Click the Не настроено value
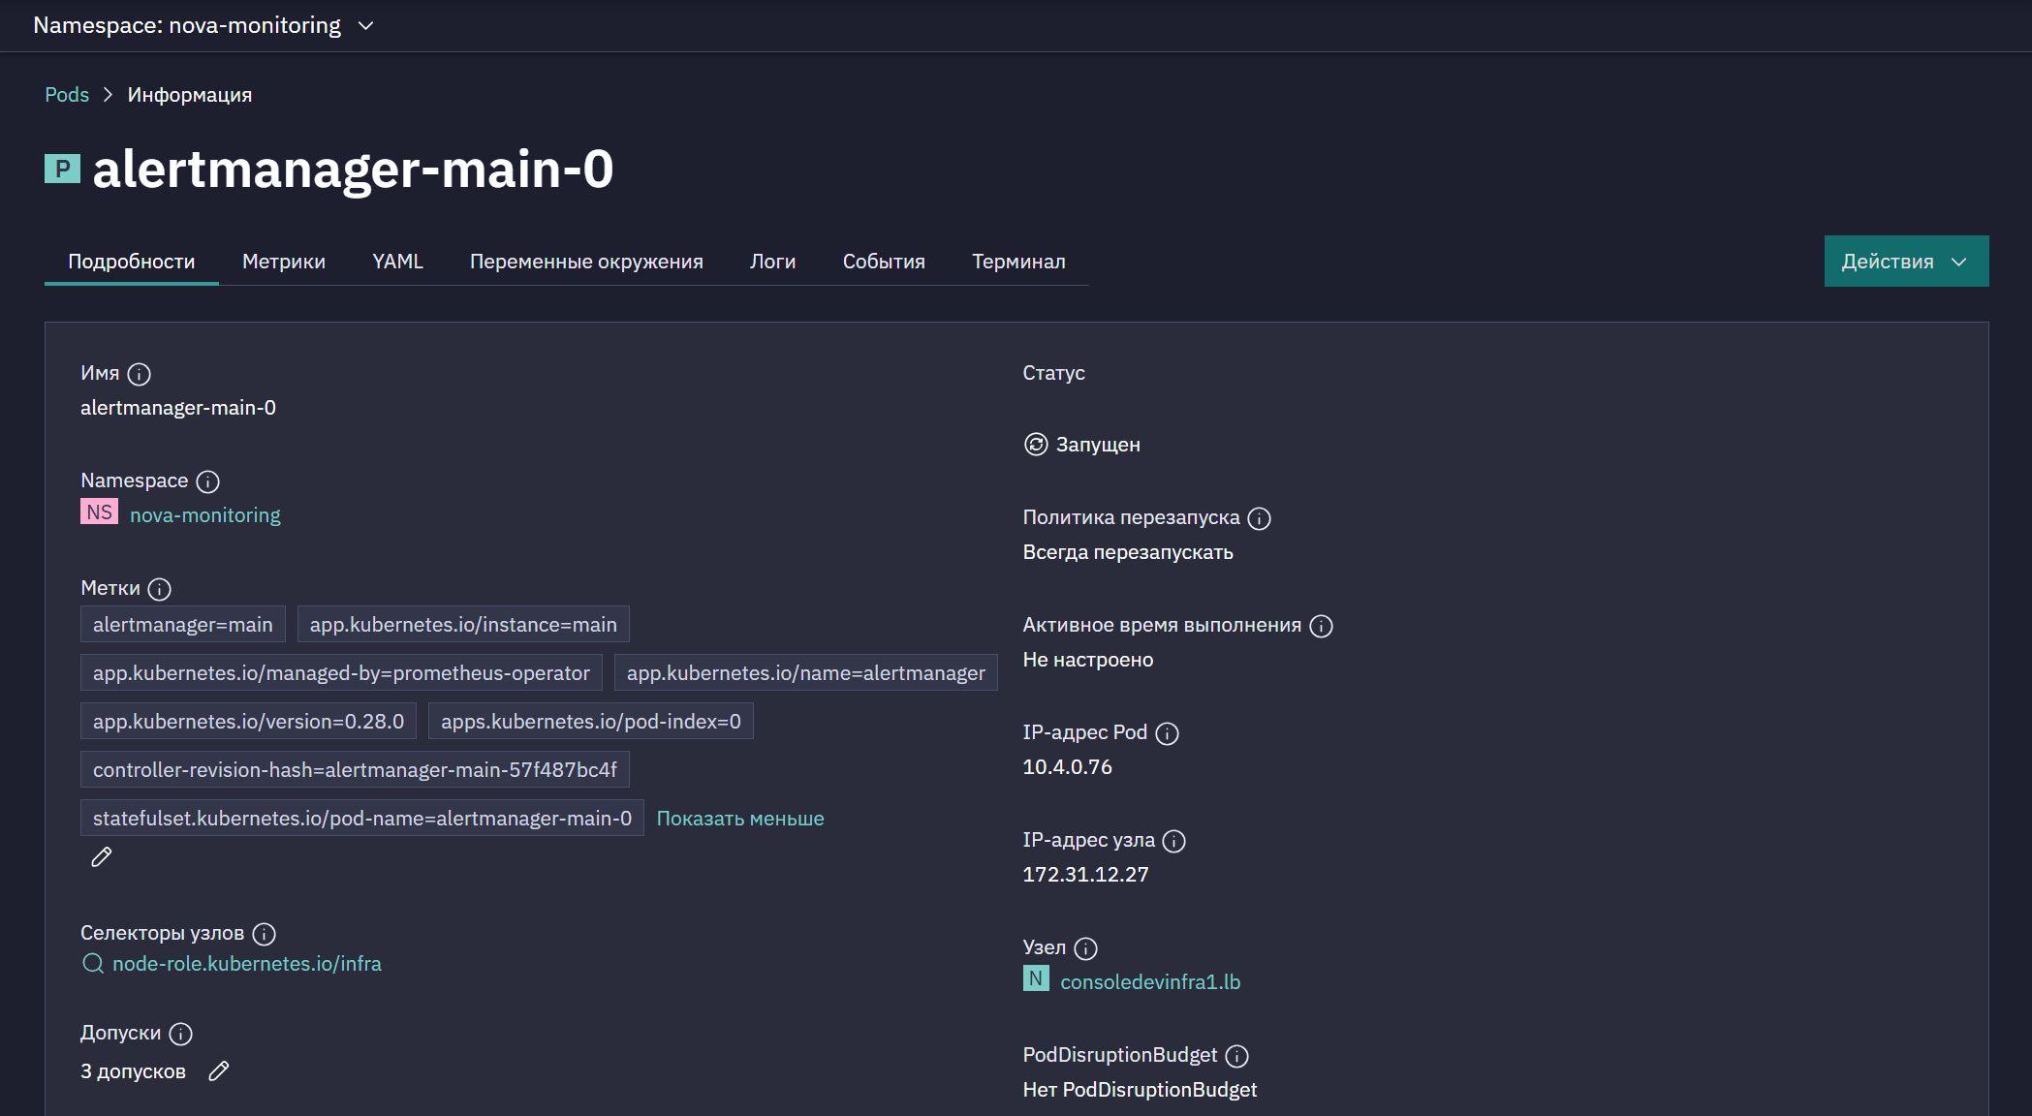2032x1116 pixels. click(1088, 660)
